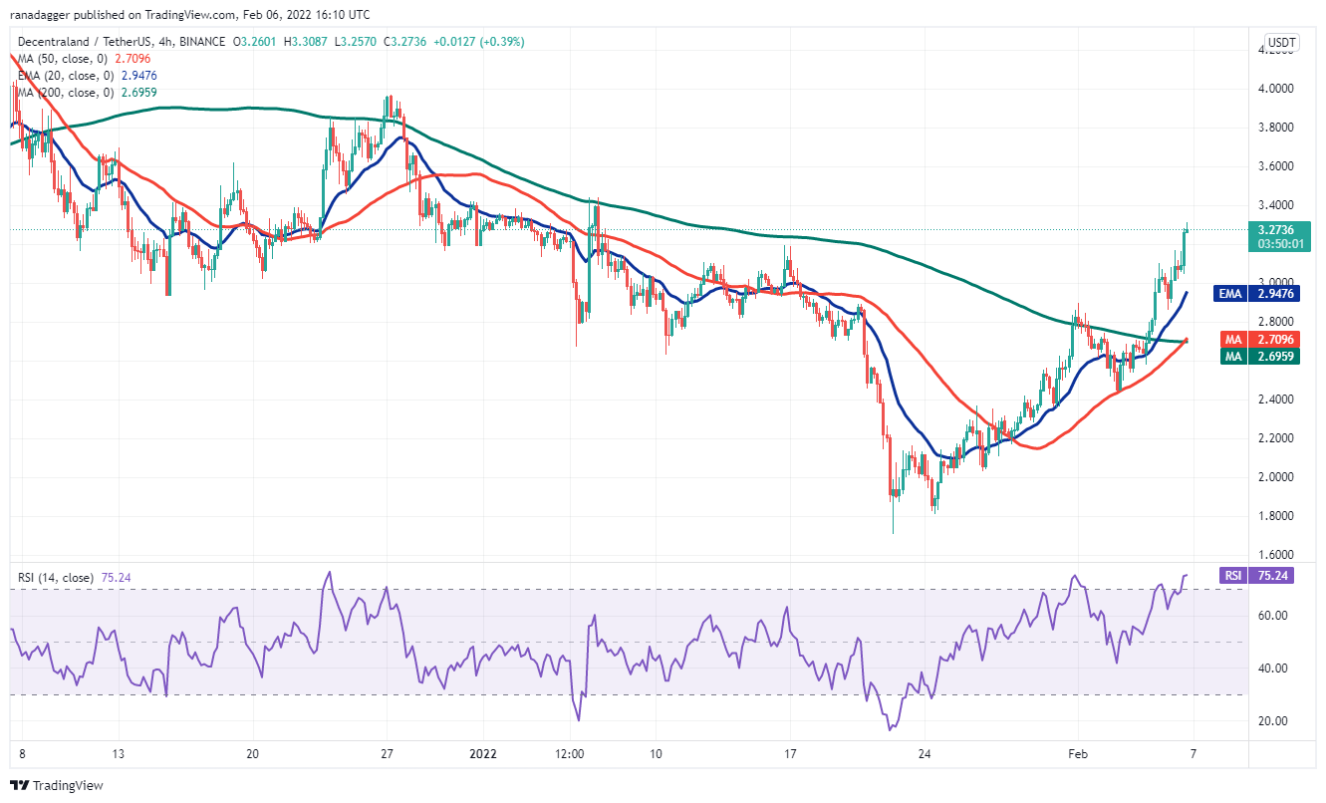Toggle the EMA (20, close, 0) indicator
1326x803 pixels.
pos(64,75)
